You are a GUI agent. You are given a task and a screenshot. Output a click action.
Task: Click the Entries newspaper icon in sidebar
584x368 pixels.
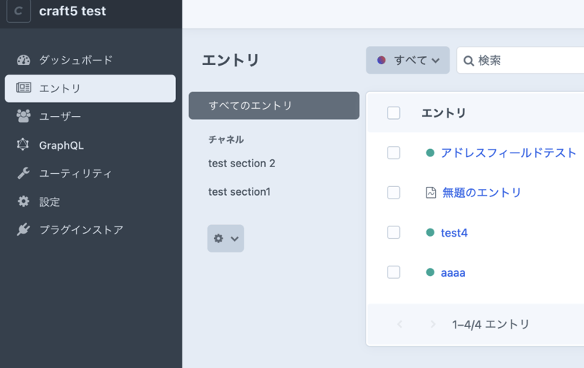pyautogui.click(x=23, y=88)
